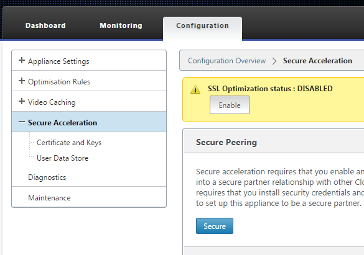Click the blue Secure button
This screenshot has width=364, height=255.
click(x=215, y=226)
